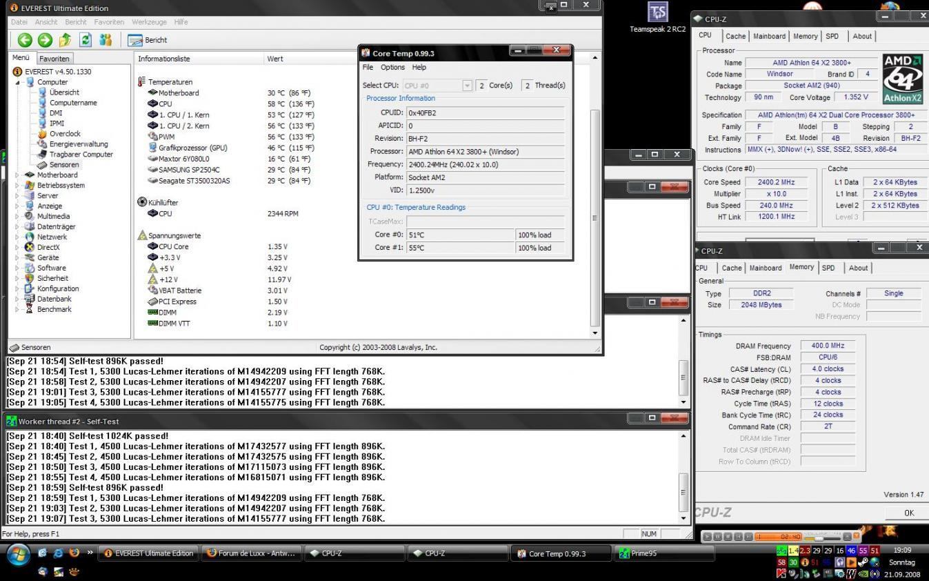This screenshot has height=581, width=929.
Task: Open EVEREST Werkzeuge menu
Action: (x=149, y=22)
